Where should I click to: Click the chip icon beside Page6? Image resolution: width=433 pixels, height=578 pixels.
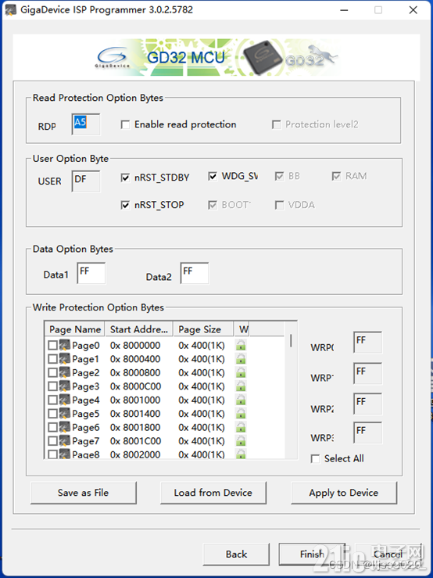[x=65, y=427]
